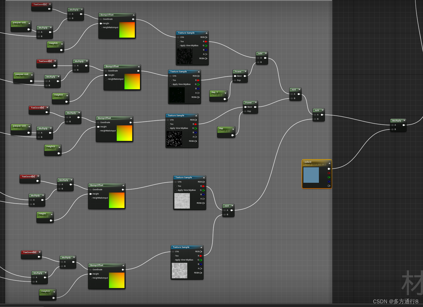Click the starfield texture thumbnail in the Texture Sample
The height and width of the screenshot is (307, 423).
(174, 139)
